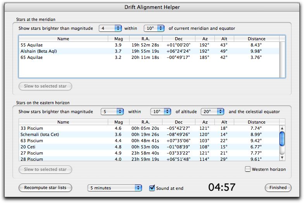304x203 pixels.
Task: Click the horizon list scrollbar thumb
Action: 282,139
